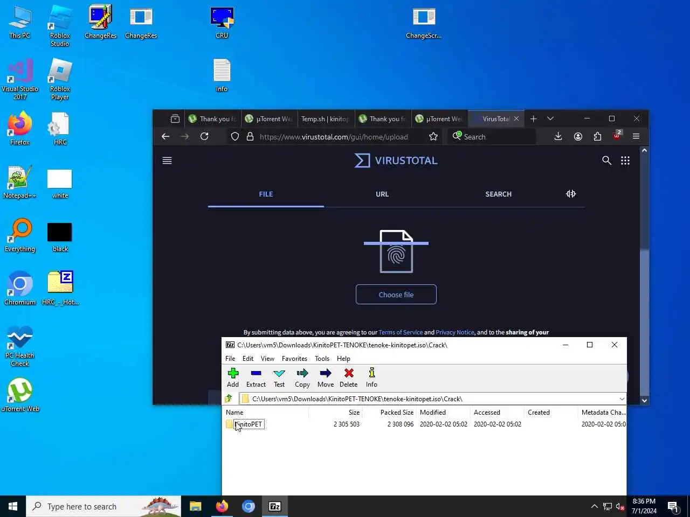
Task: Select the FILE tab on VirusTotal
Action: [266, 194]
